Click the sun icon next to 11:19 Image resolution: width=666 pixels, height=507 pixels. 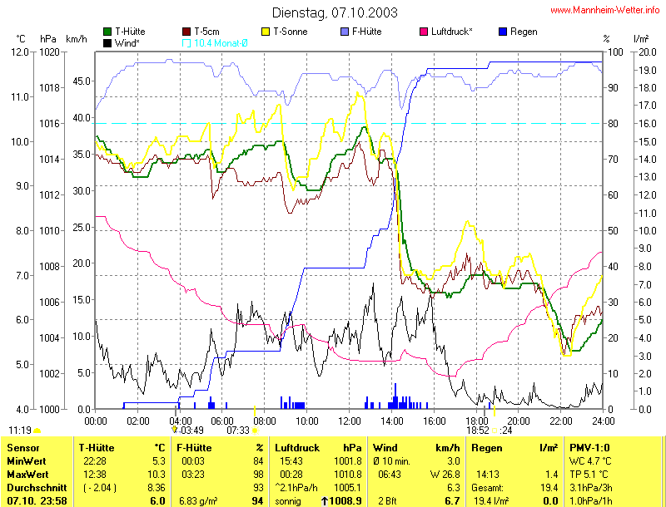37,431
